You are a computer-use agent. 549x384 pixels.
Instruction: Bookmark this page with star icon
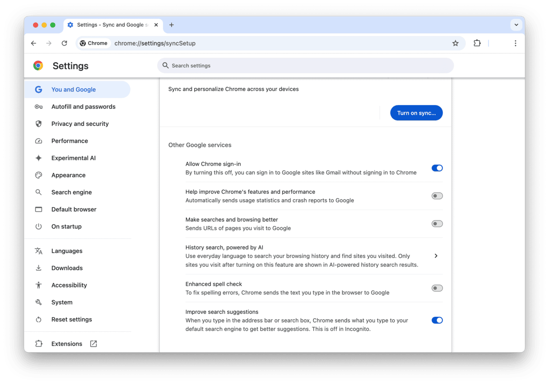455,43
